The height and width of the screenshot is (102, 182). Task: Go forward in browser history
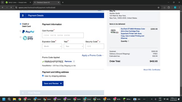[x=7, y=8]
